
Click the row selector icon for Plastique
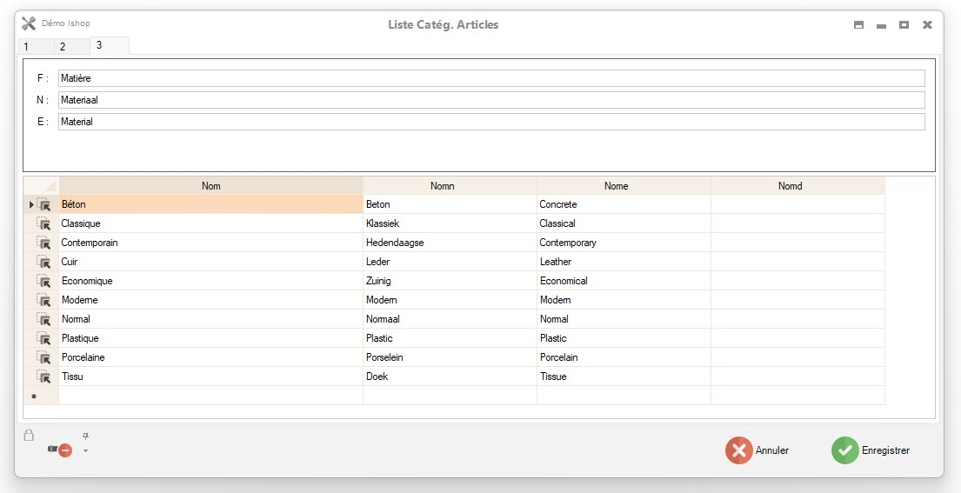click(43, 339)
